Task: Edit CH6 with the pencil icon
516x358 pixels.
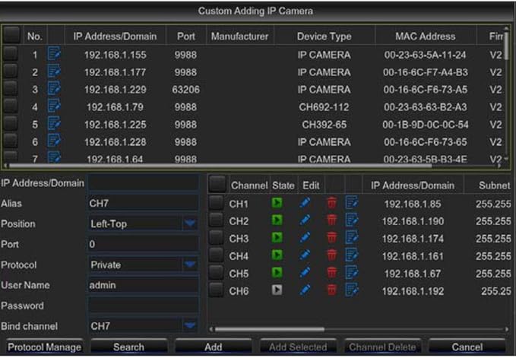Action: tap(305, 290)
